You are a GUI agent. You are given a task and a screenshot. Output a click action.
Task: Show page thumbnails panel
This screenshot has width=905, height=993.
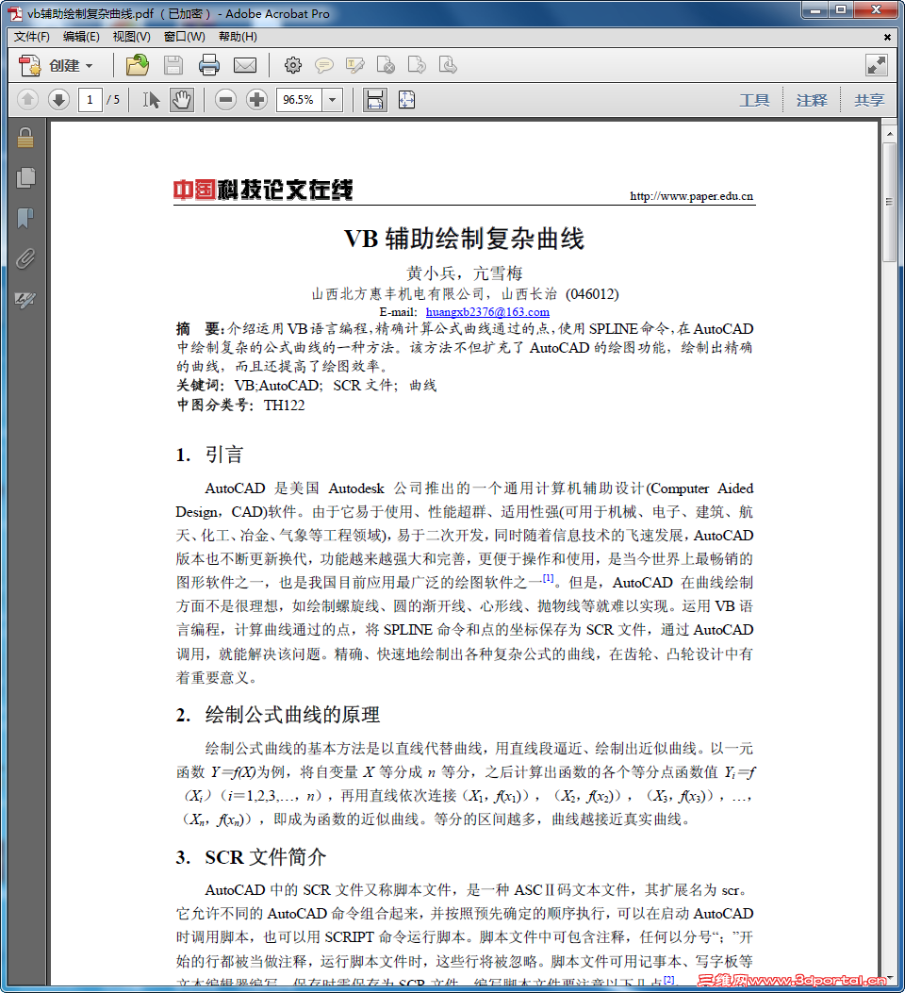click(x=25, y=178)
